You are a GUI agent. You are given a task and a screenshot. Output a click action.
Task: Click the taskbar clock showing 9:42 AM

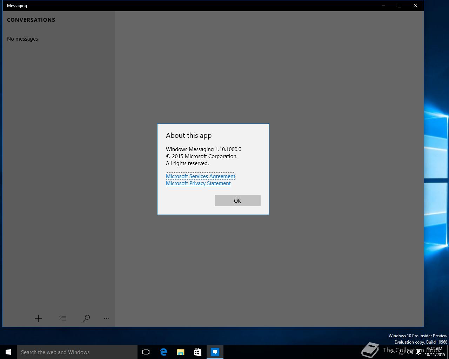435,352
